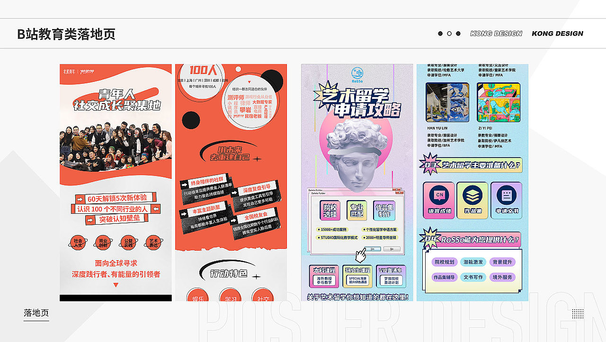The image size is (606, 342).
Task: Select the 专业匹配 tile
Action: [x=357, y=211]
